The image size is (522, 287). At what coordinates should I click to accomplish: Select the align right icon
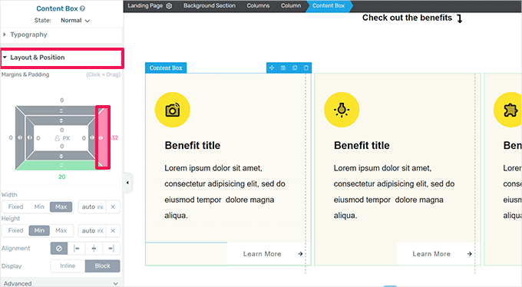tap(111, 249)
